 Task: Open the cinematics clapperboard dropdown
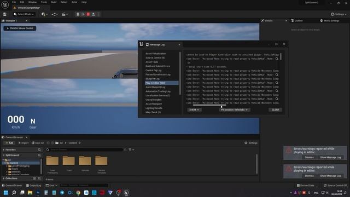pyautogui.click(x=65, y=14)
